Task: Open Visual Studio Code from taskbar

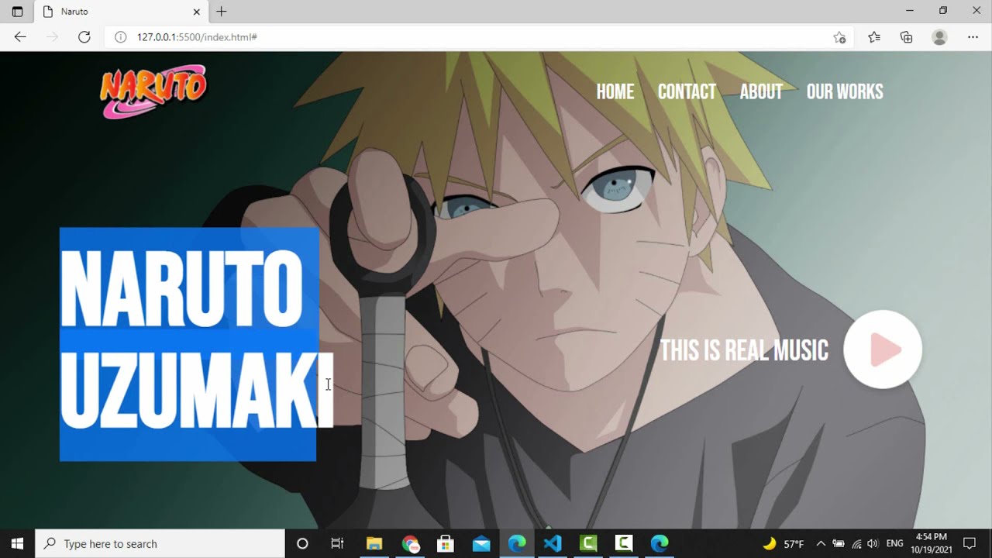Action: pyautogui.click(x=553, y=543)
